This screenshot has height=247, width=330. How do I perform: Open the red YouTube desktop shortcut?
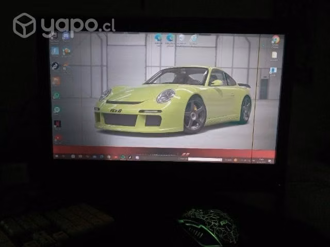pos(58,138)
